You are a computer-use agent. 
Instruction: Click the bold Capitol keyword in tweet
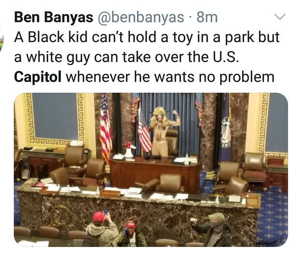[x=38, y=77]
